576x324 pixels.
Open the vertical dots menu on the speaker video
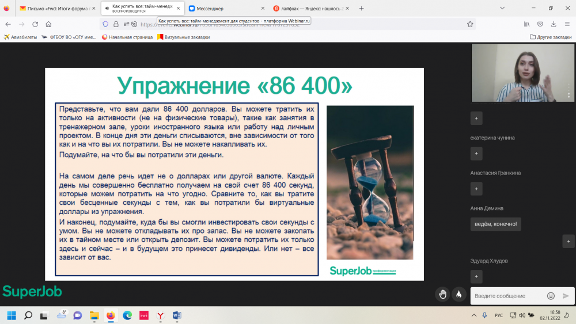tap(569, 90)
